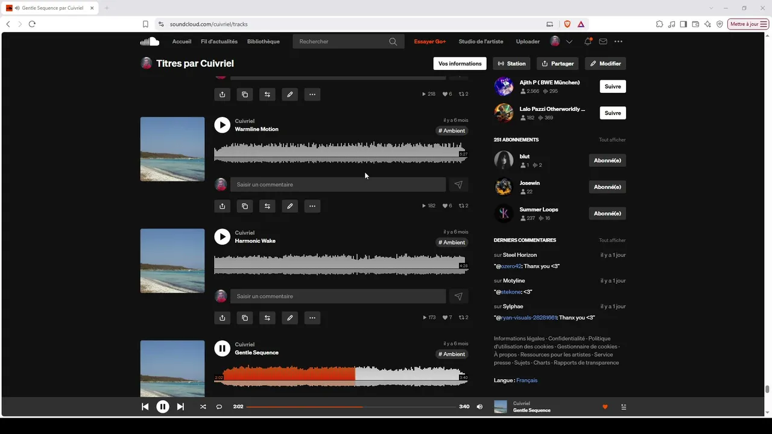Share the Harmonic Wake track

coord(223,318)
